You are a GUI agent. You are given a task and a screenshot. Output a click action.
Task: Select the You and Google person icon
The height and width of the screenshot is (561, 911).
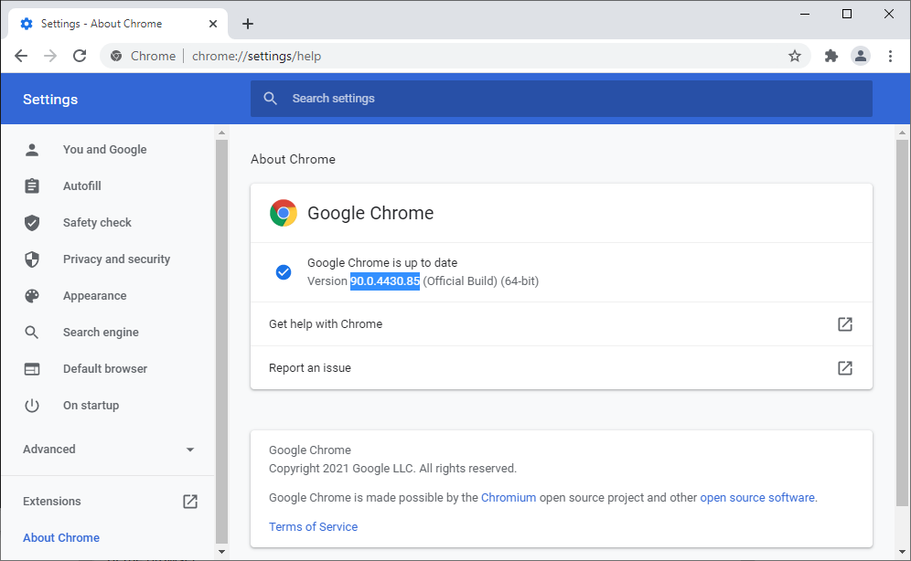[33, 149]
